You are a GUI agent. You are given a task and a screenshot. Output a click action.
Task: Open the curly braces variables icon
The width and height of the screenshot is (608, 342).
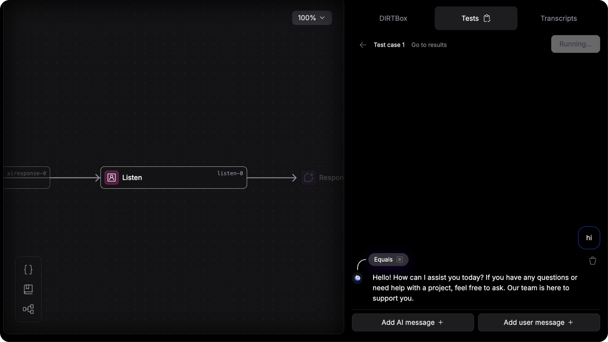28,269
